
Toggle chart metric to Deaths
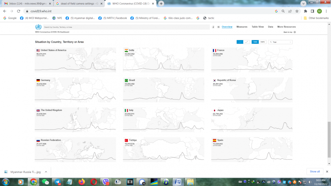point(263,42)
